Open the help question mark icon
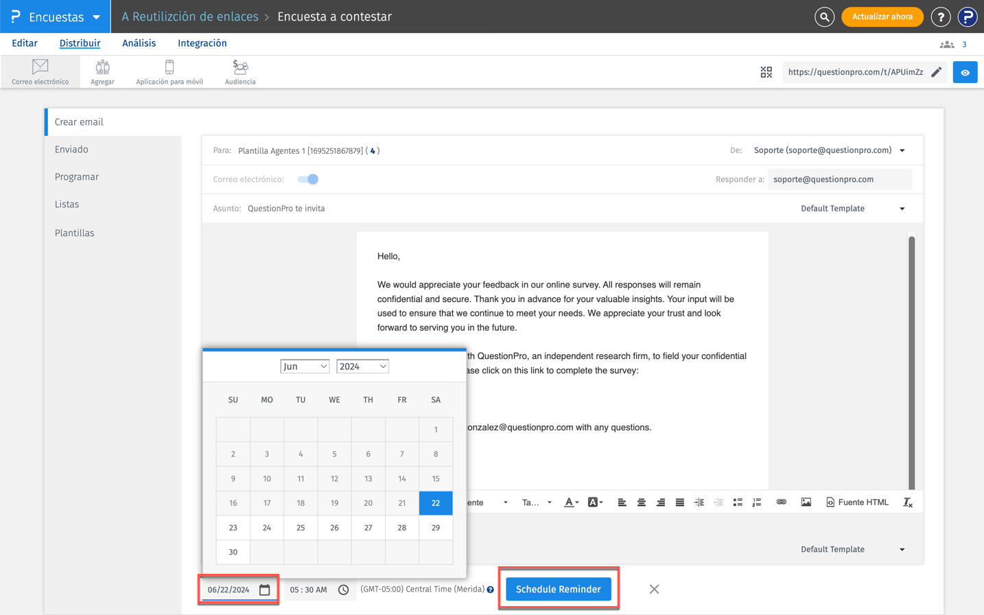Screen dimensions: 984x615 click(x=941, y=16)
